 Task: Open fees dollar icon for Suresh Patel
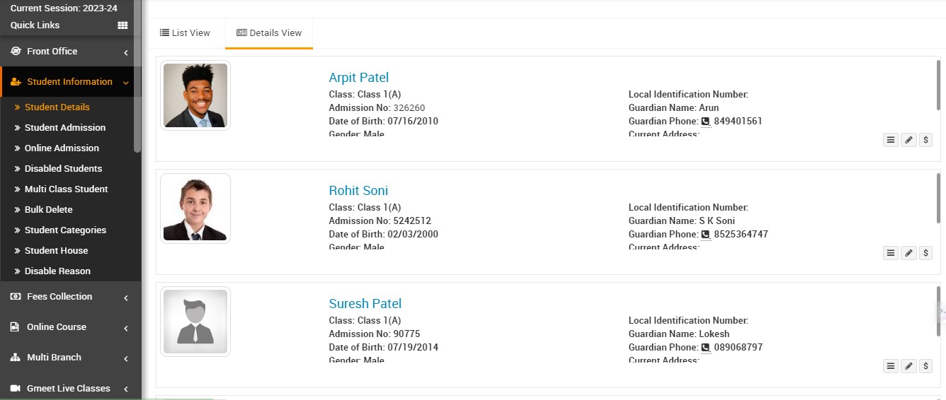pyautogui.click(x=925, y=366)
